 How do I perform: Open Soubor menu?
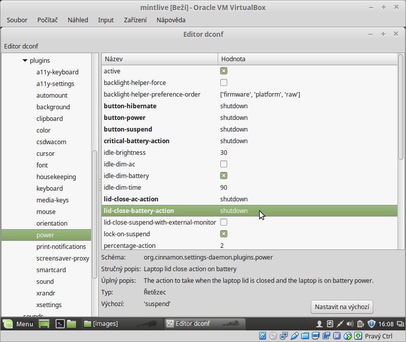[17, 20]
